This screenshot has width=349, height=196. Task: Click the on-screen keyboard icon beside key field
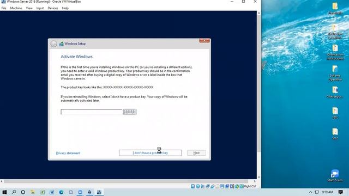point(130,112)
